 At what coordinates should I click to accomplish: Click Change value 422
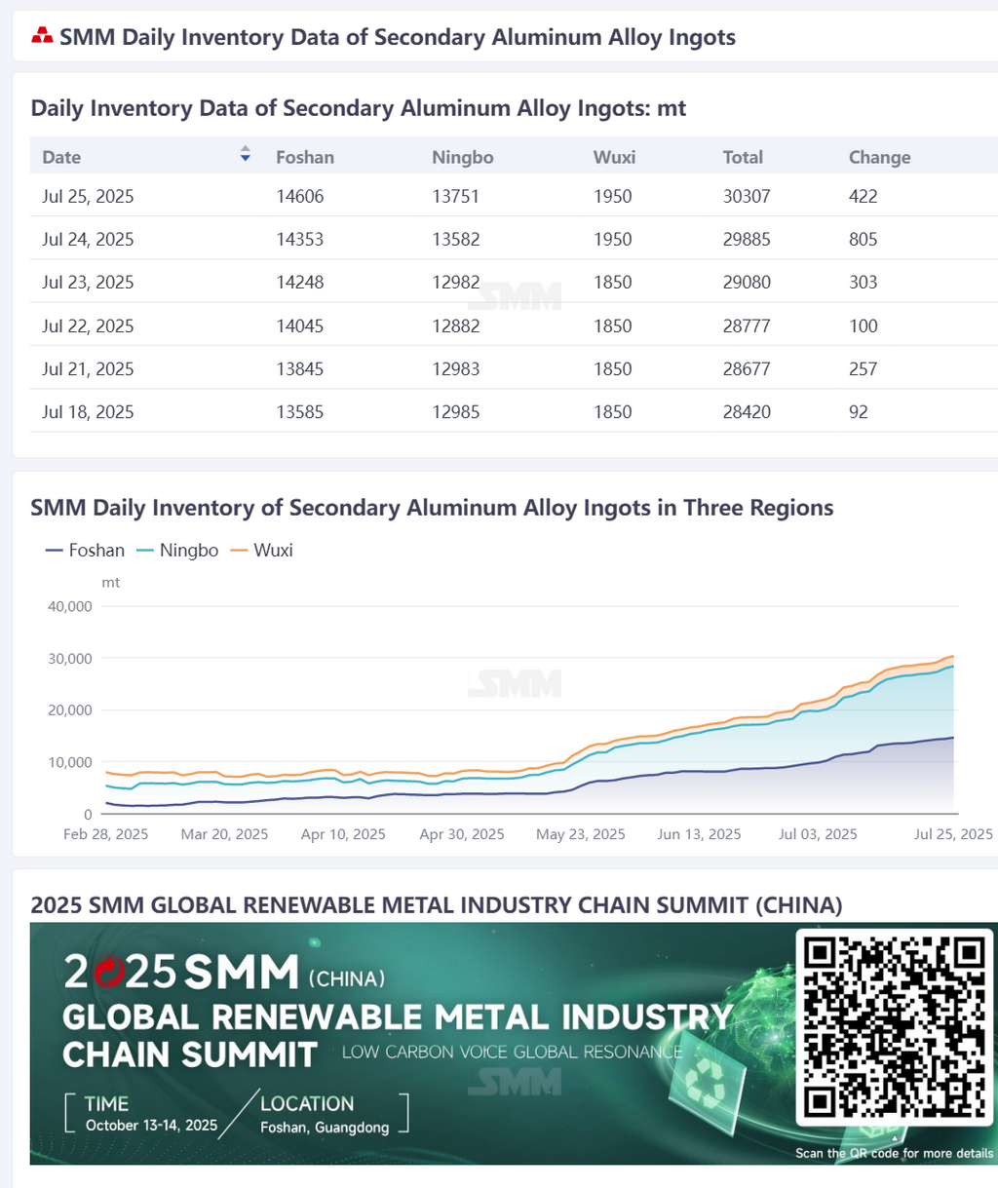864,196
